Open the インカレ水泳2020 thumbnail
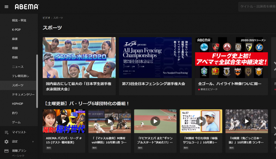Viewport: 276px width, 159px height. [x=79, y=58]
